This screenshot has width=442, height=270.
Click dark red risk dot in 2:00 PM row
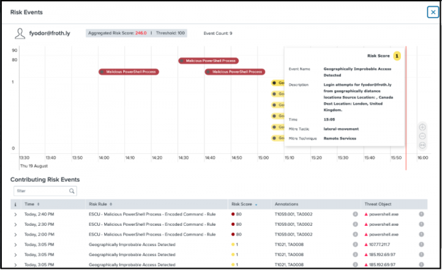pos(233,235)
